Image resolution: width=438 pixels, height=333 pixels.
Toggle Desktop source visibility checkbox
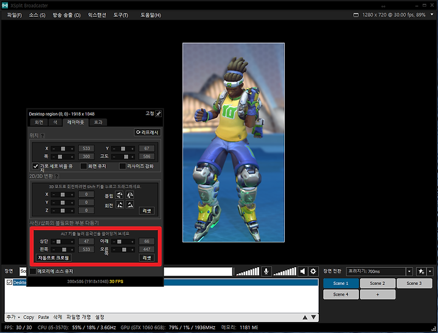9,282
